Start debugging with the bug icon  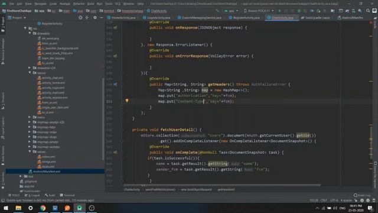point(299,11)
